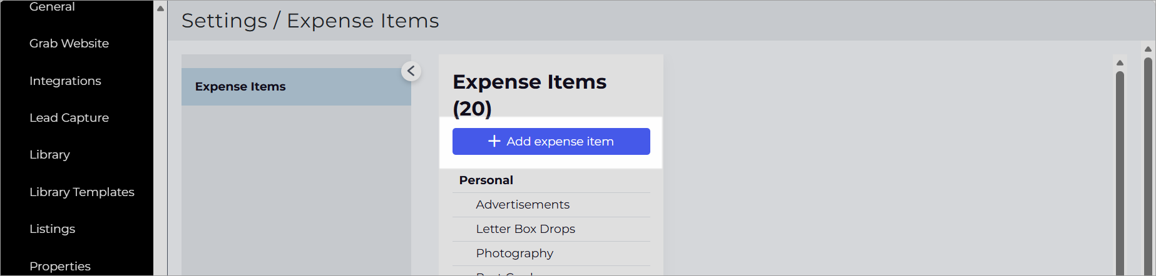Viewport: 1156px width, 276px height.
Task: Click the outer page scroll up arrow
Action: point(1148,49)
